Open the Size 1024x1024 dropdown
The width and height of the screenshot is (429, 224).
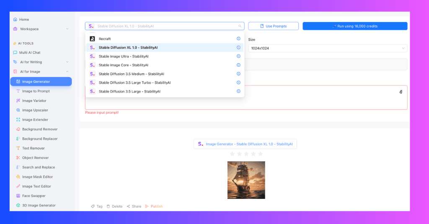pos(328,48)
